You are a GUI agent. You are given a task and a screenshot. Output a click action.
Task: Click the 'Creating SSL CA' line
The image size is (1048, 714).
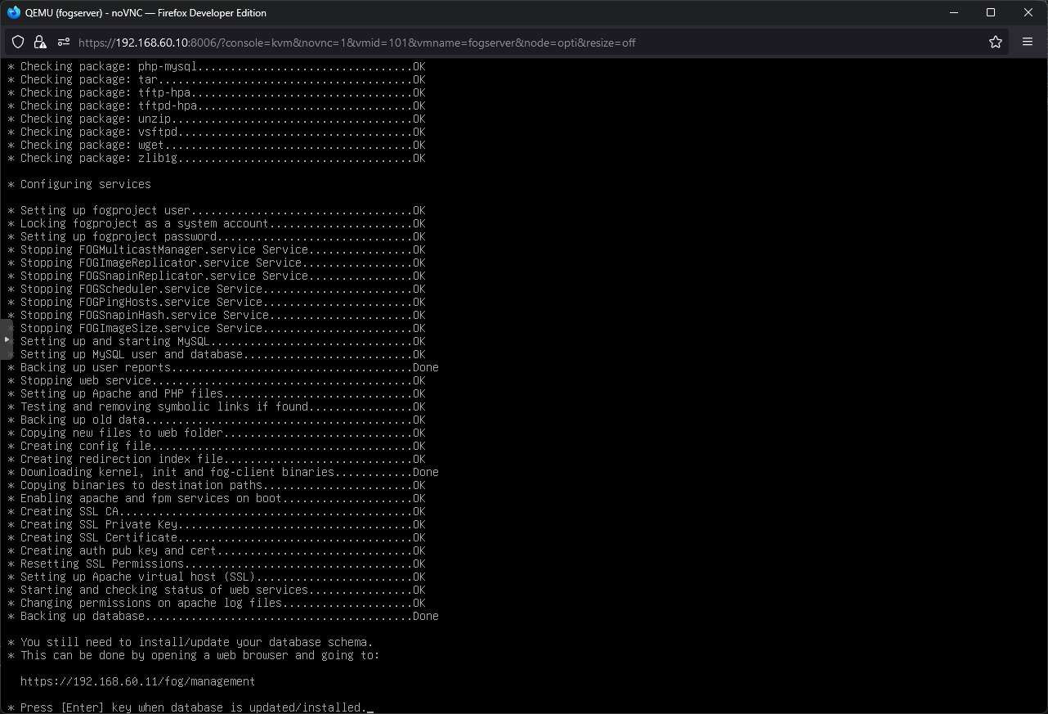[x=217, y=511]
